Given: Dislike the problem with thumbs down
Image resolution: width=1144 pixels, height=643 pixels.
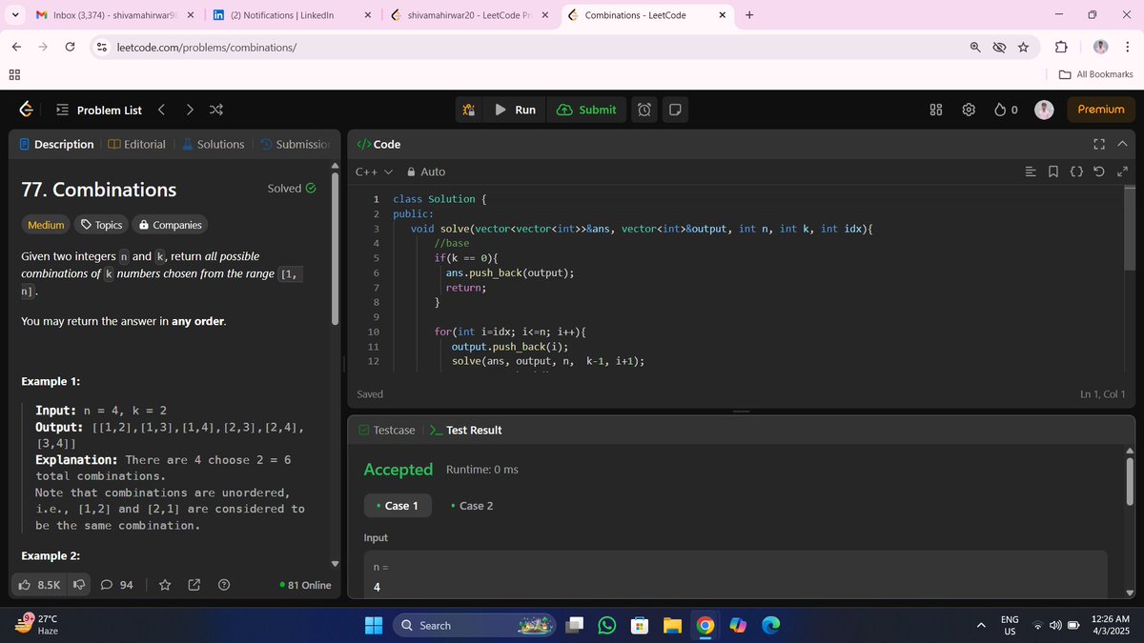Looking at the screenshot, I should [x=79, y=585].
